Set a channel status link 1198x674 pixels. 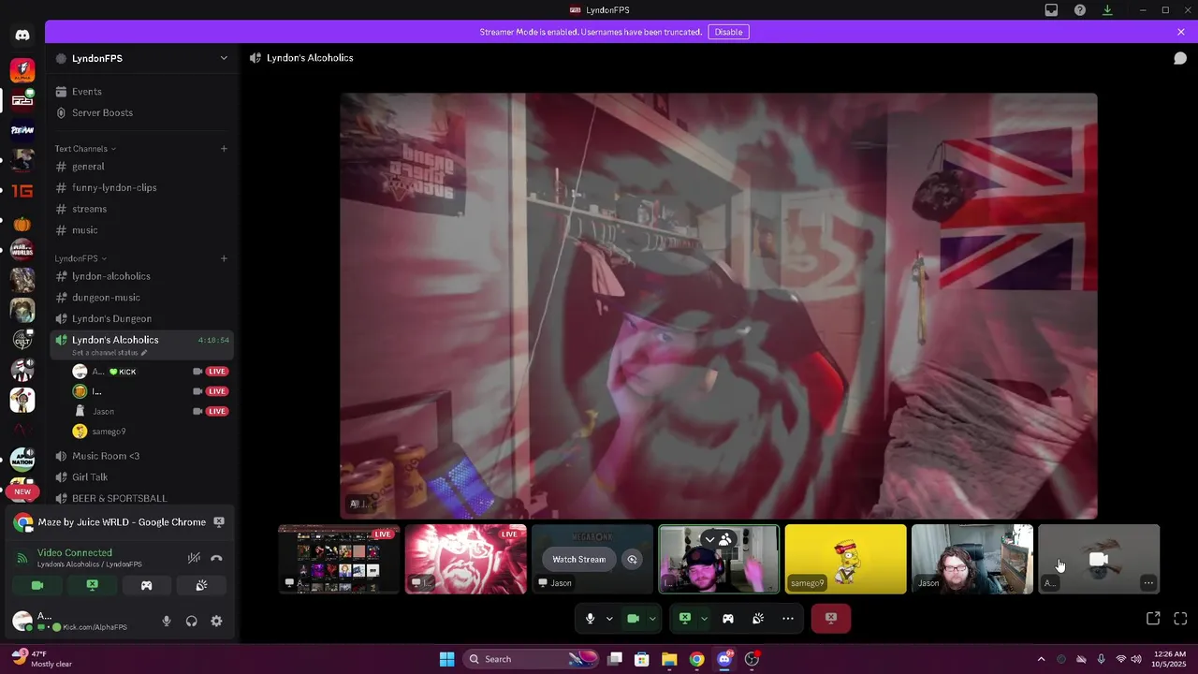point(110,353)
